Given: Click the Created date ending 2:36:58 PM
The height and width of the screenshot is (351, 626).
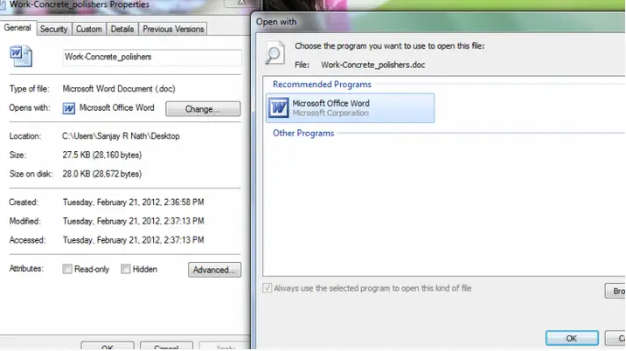Looking at the screenshot, I should [134, 203].
